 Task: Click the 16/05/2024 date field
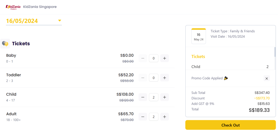click(22, 21)
